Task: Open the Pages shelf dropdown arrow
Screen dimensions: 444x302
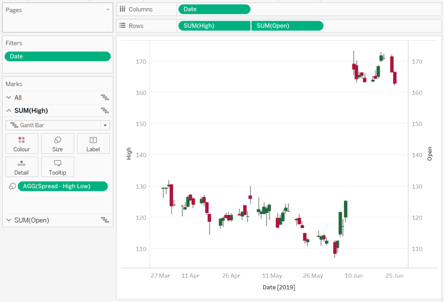Action: [108, 10]
